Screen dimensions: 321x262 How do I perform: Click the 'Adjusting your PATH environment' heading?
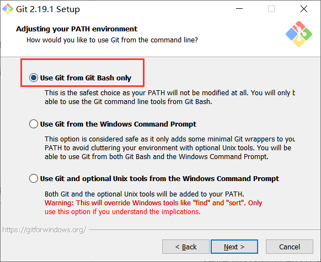coord(77,29)
